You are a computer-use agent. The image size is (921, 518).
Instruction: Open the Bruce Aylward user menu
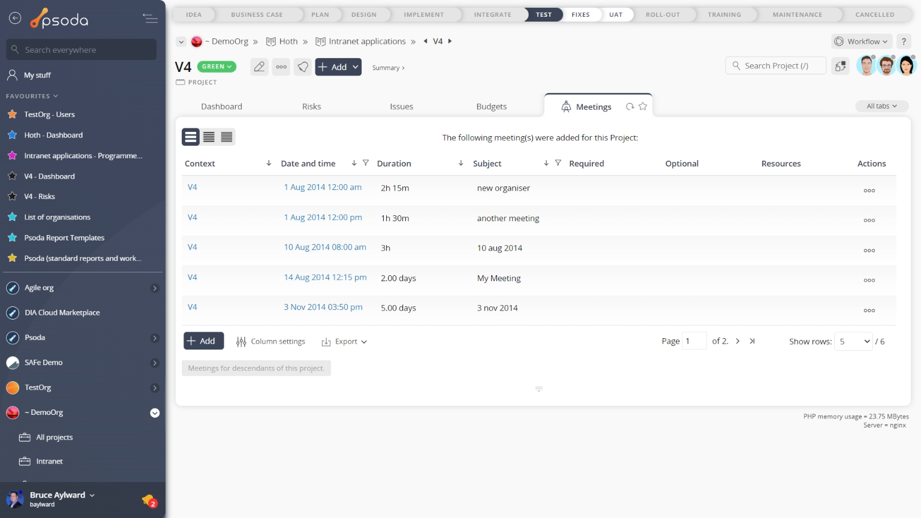(x=62, y=495)
